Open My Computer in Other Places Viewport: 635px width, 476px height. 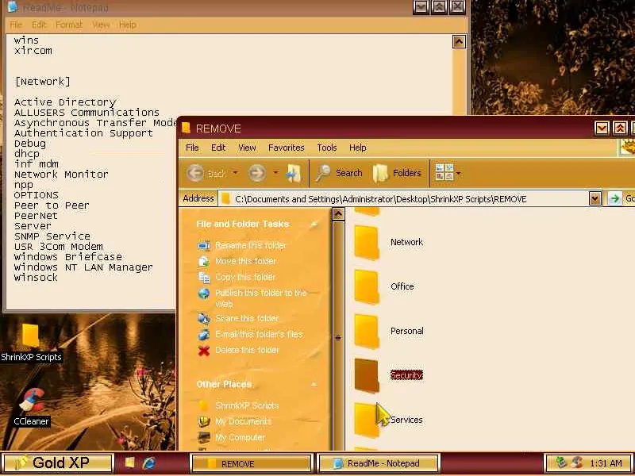tap(241, 438)
